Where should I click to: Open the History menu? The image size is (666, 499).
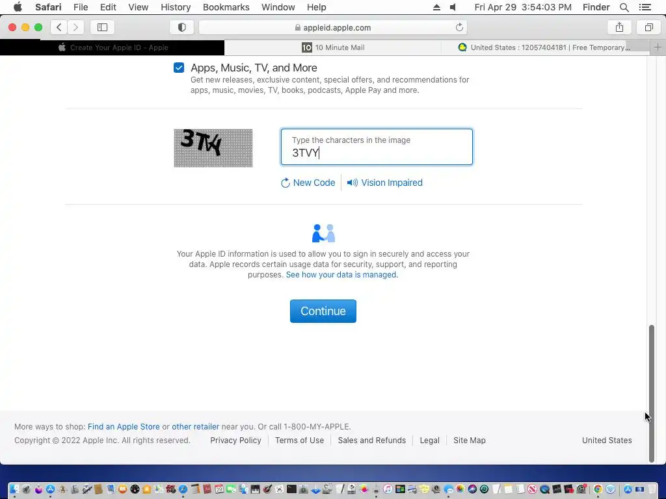point(176,7)
